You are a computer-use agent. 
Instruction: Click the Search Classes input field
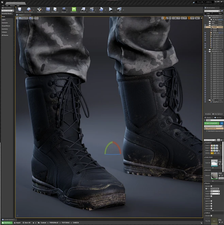(x=7, y=11)
